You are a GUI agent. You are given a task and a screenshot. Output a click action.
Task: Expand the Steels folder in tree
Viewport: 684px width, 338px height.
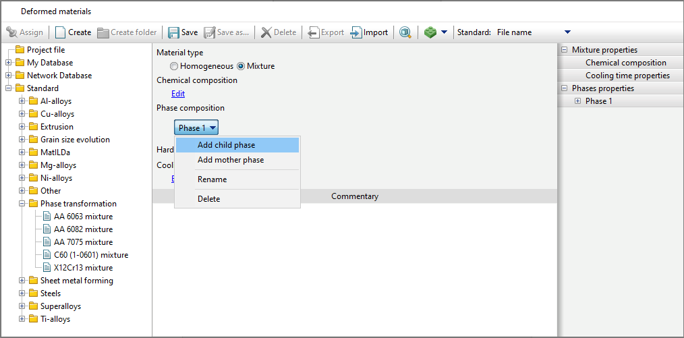point(22,293)
